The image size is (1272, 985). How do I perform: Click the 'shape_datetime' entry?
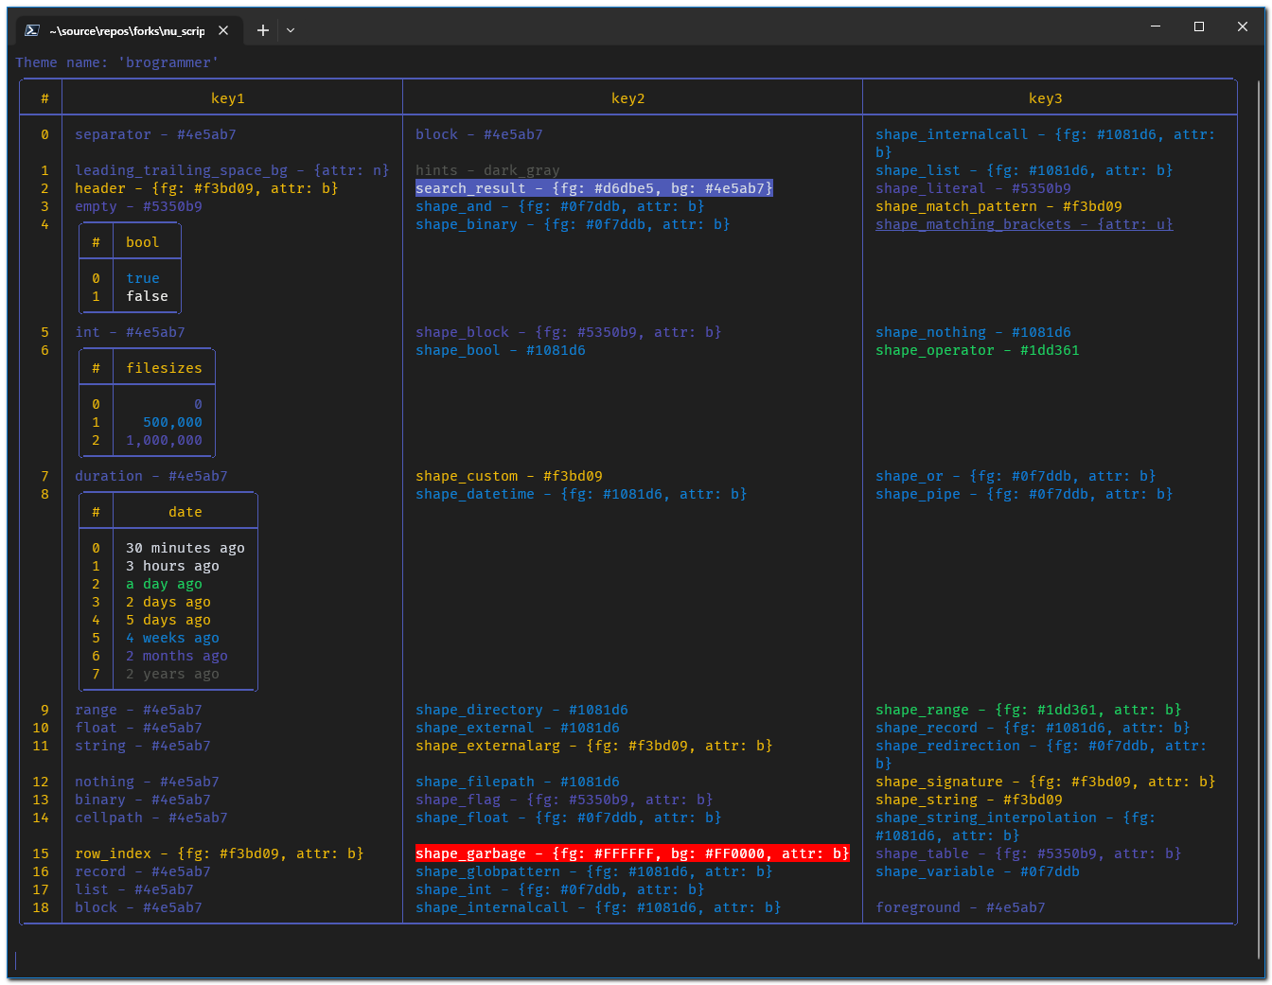(x=581, y=494)
